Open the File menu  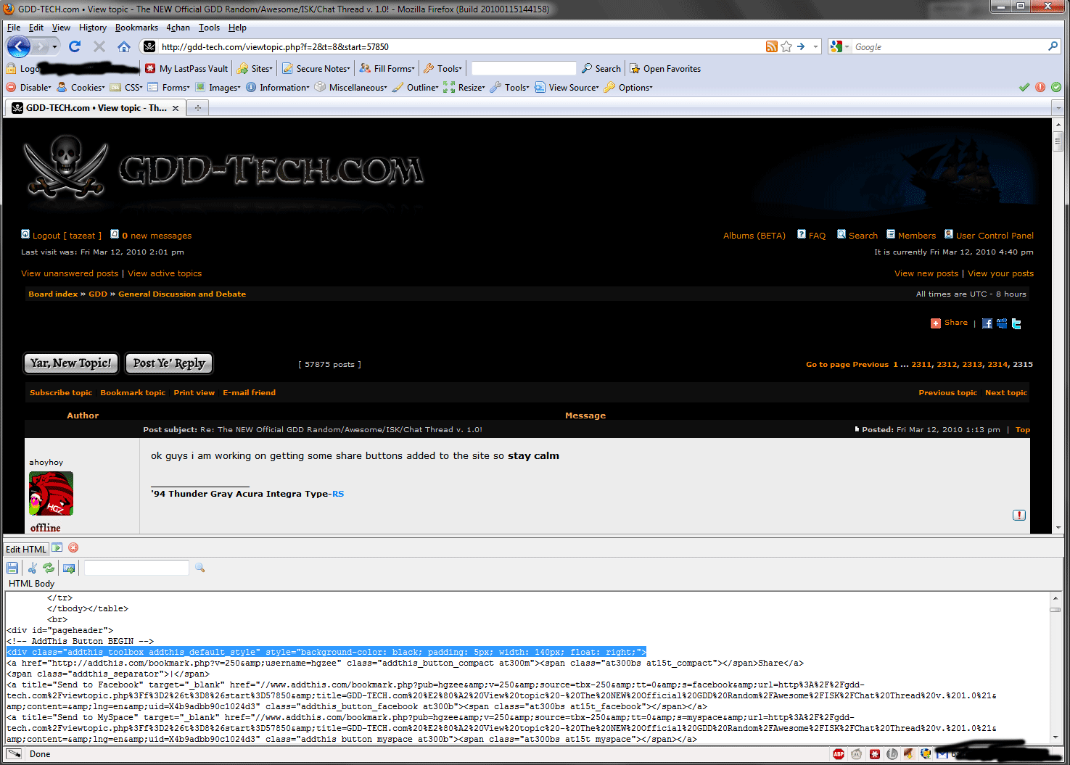click(x=14, y=28)
